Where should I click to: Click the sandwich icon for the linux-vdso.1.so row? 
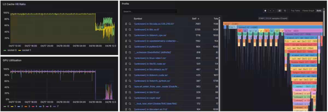click(126, 58)
